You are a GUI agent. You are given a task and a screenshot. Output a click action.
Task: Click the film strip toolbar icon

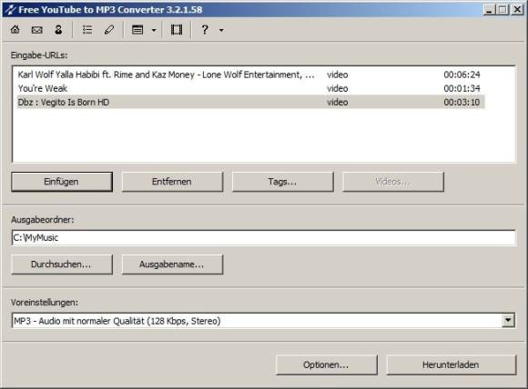point(177,30)
